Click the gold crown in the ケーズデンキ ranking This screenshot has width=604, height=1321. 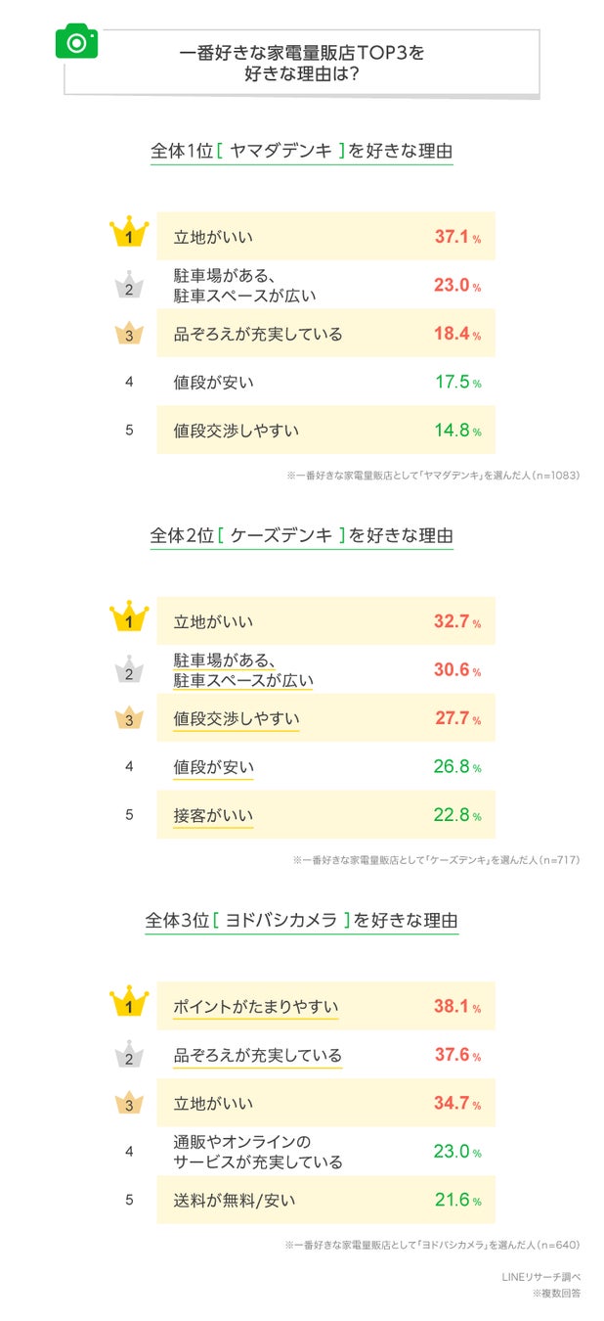[128, 619]
